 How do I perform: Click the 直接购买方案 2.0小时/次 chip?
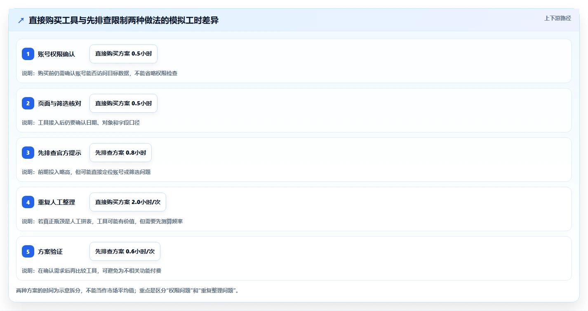tap(128, 202)
